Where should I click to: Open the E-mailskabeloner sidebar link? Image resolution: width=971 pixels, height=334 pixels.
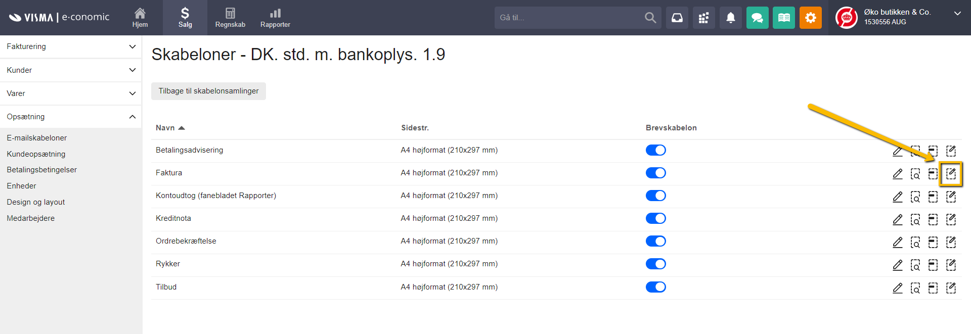pyautogui.click(x=37, y=138)
